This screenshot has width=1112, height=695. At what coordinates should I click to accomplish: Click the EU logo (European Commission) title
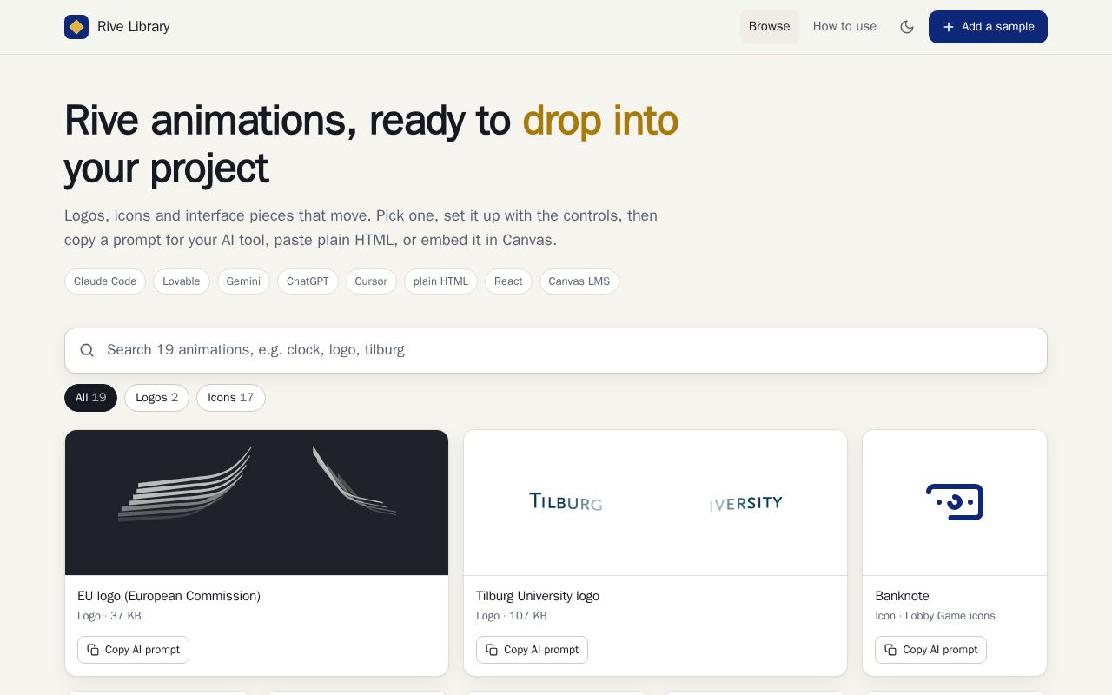tap(169, 596)
